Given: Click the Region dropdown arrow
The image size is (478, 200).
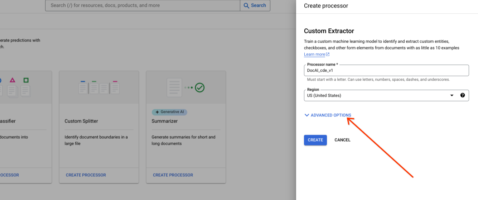Looking at the screenshot, I should pyautogui.click(x=452, y=95).
